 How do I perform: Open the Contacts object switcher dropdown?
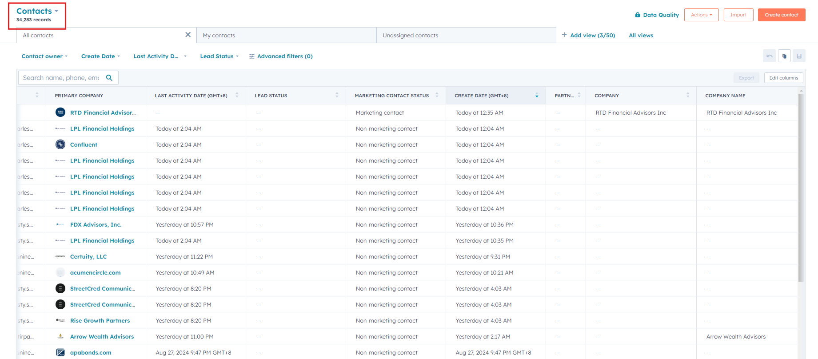pyautogui.click(x=38, y=11)
